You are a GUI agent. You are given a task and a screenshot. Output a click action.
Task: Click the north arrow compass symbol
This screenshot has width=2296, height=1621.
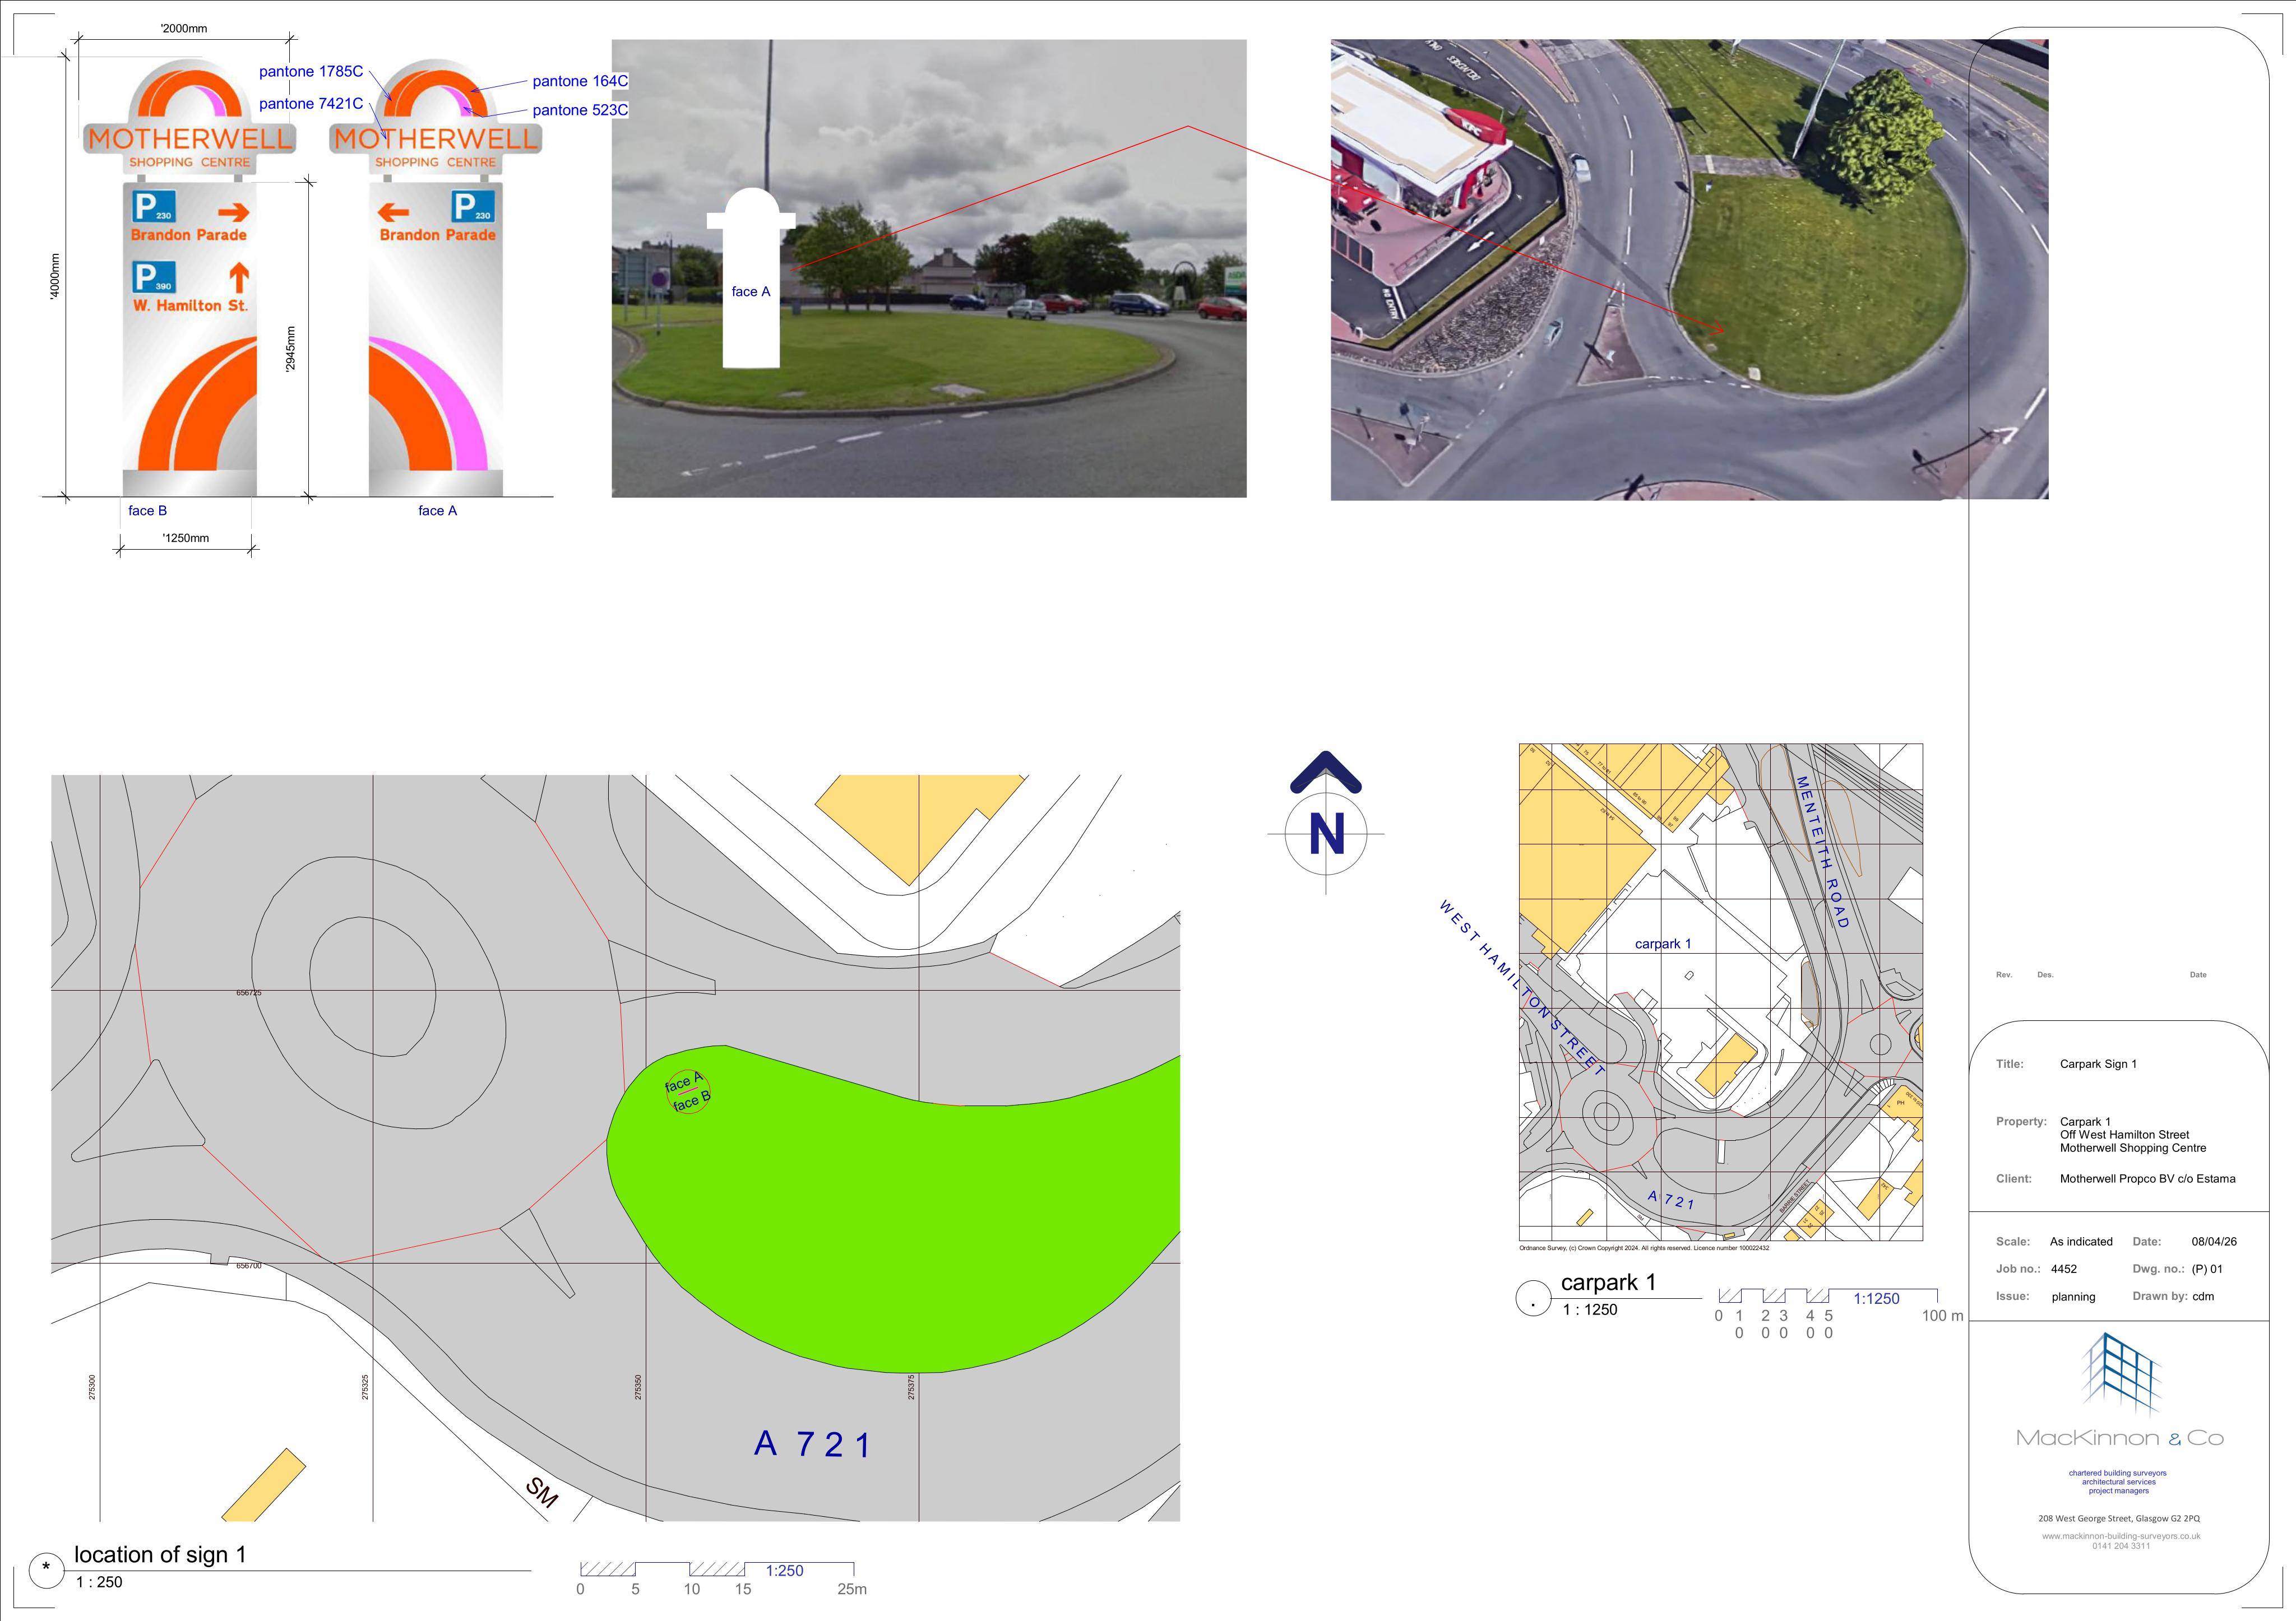(x=1326, y=821)
